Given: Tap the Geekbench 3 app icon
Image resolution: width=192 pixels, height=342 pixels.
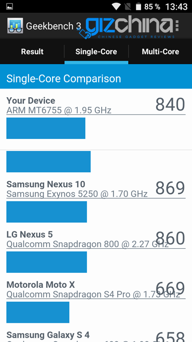Looking at the screenshot, I should [x=15, y=26].
